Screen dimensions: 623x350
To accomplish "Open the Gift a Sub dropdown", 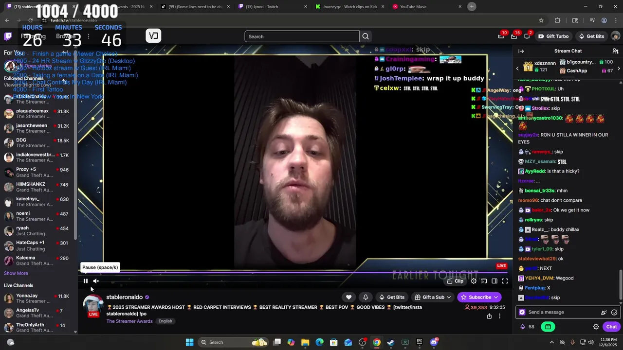I will [x=433, y=297].
